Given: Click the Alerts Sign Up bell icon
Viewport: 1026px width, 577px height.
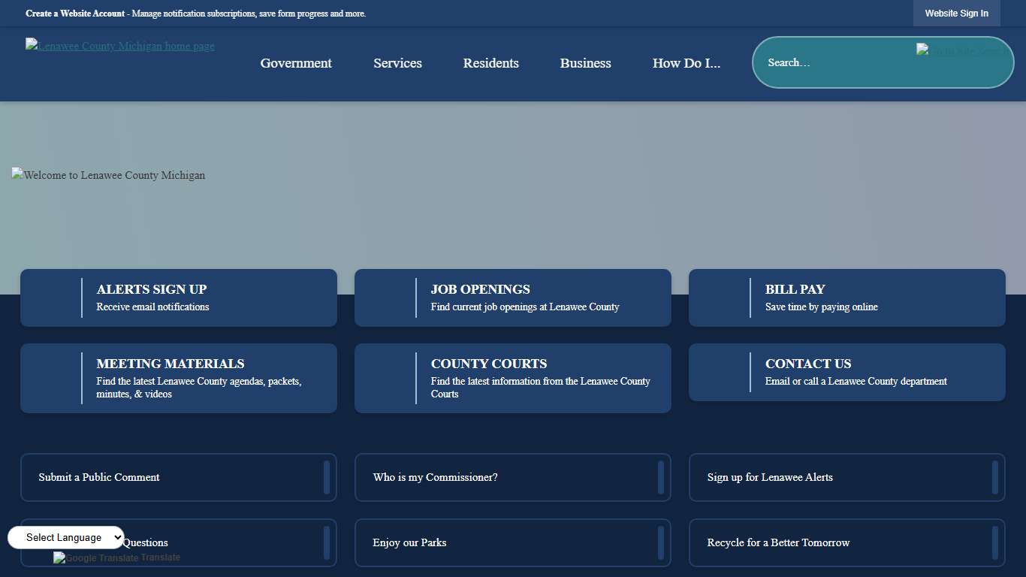Looking at the screenshot, I should tap(51, 298).
